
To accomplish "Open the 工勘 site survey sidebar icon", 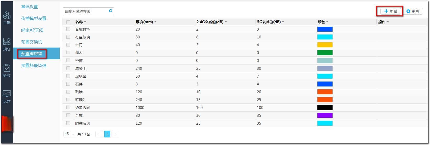I will point(7,18).
